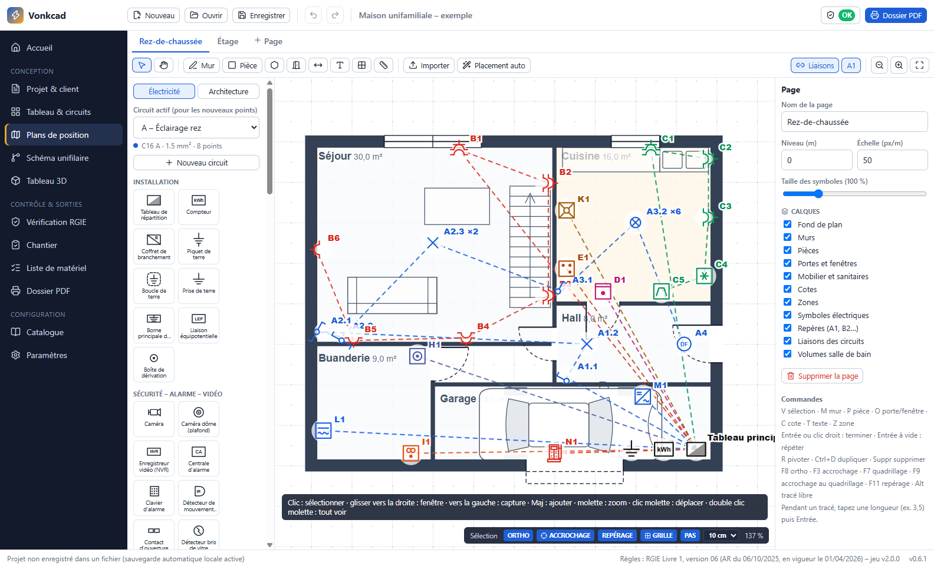Uncheck Volumes salle de bain layer
Screen dimensions: 934x566
coord(787,354)
